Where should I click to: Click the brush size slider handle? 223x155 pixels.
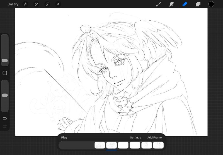[x=5, y=61]
